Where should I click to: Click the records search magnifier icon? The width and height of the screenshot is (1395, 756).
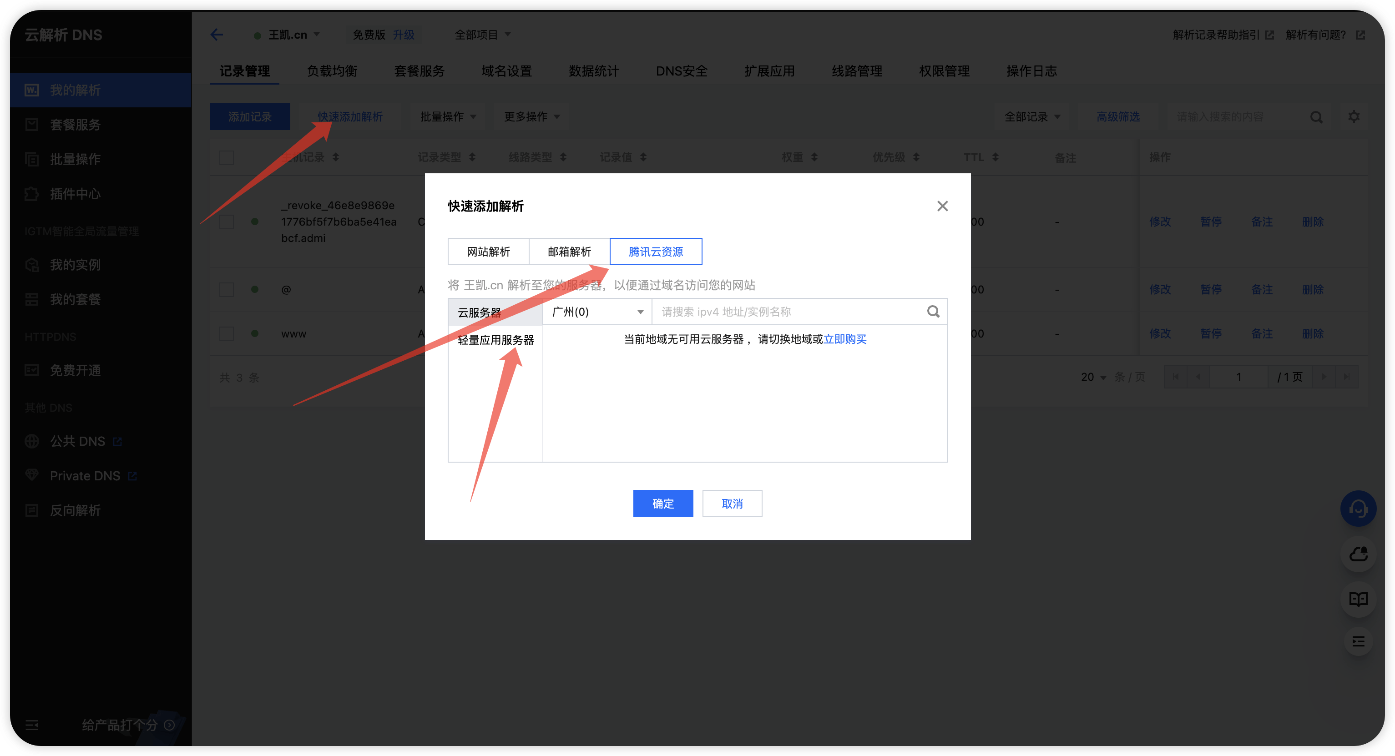(1316, 117)
